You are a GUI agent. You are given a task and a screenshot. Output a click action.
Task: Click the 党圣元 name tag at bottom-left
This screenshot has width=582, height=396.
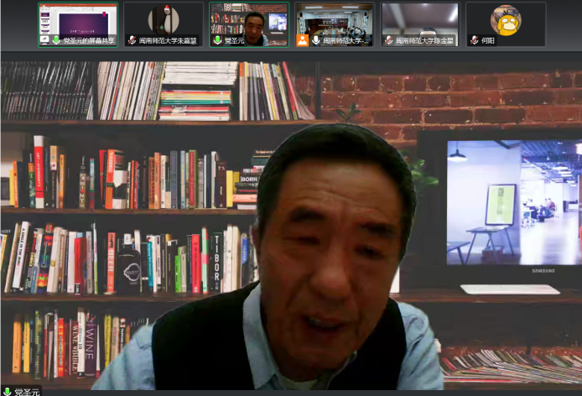26,391
